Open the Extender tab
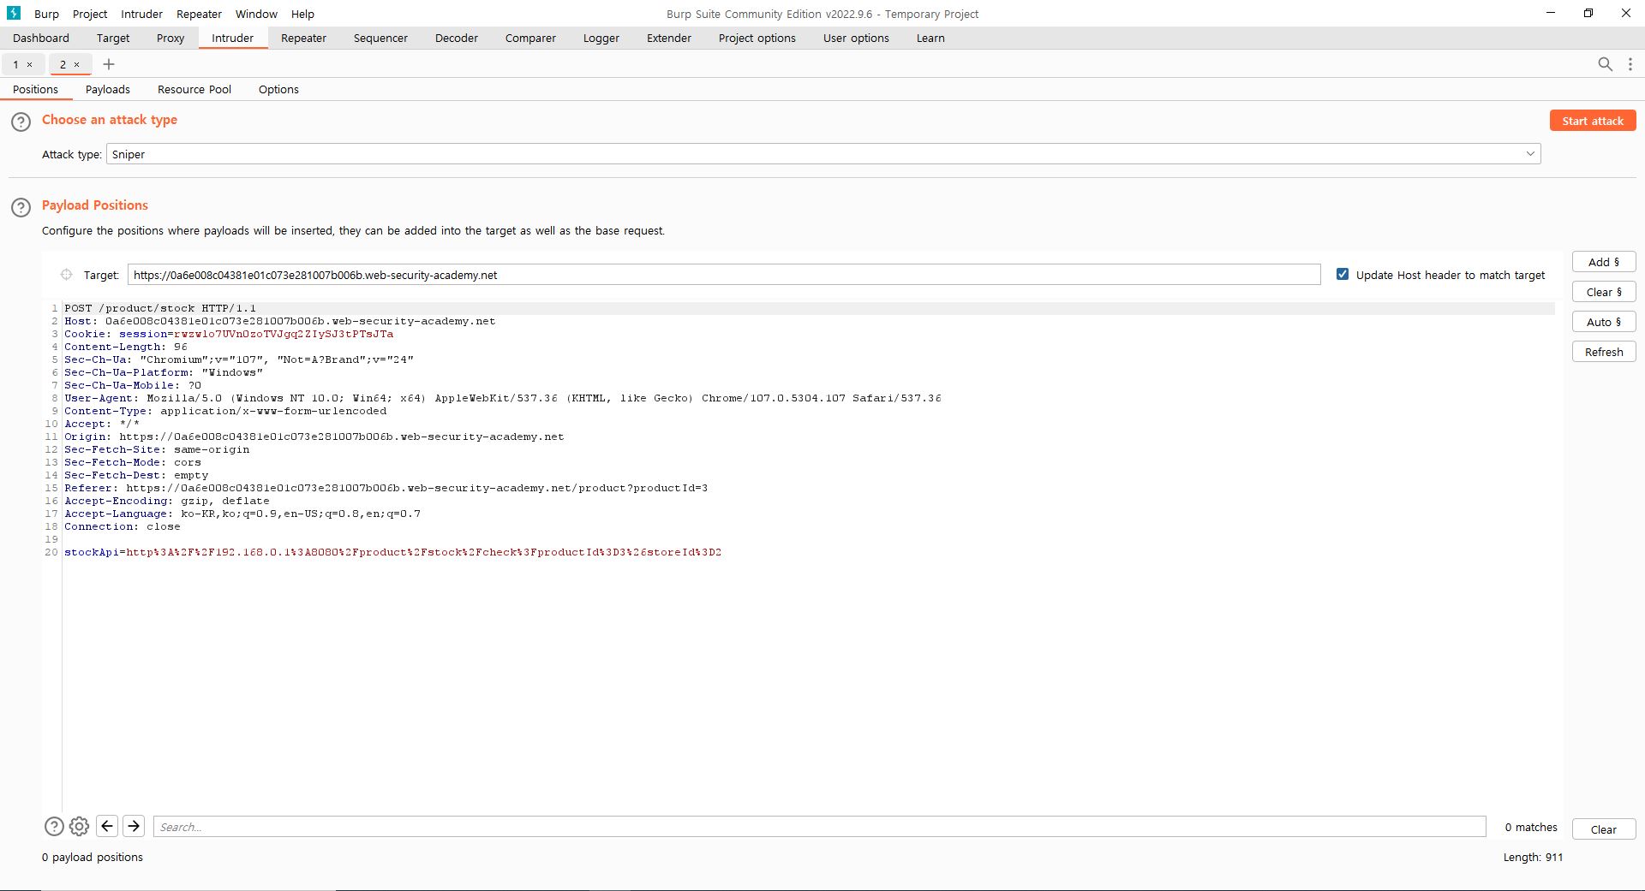Image resolution: width=1645 pixels, height=891 pixels. point(669,38)
